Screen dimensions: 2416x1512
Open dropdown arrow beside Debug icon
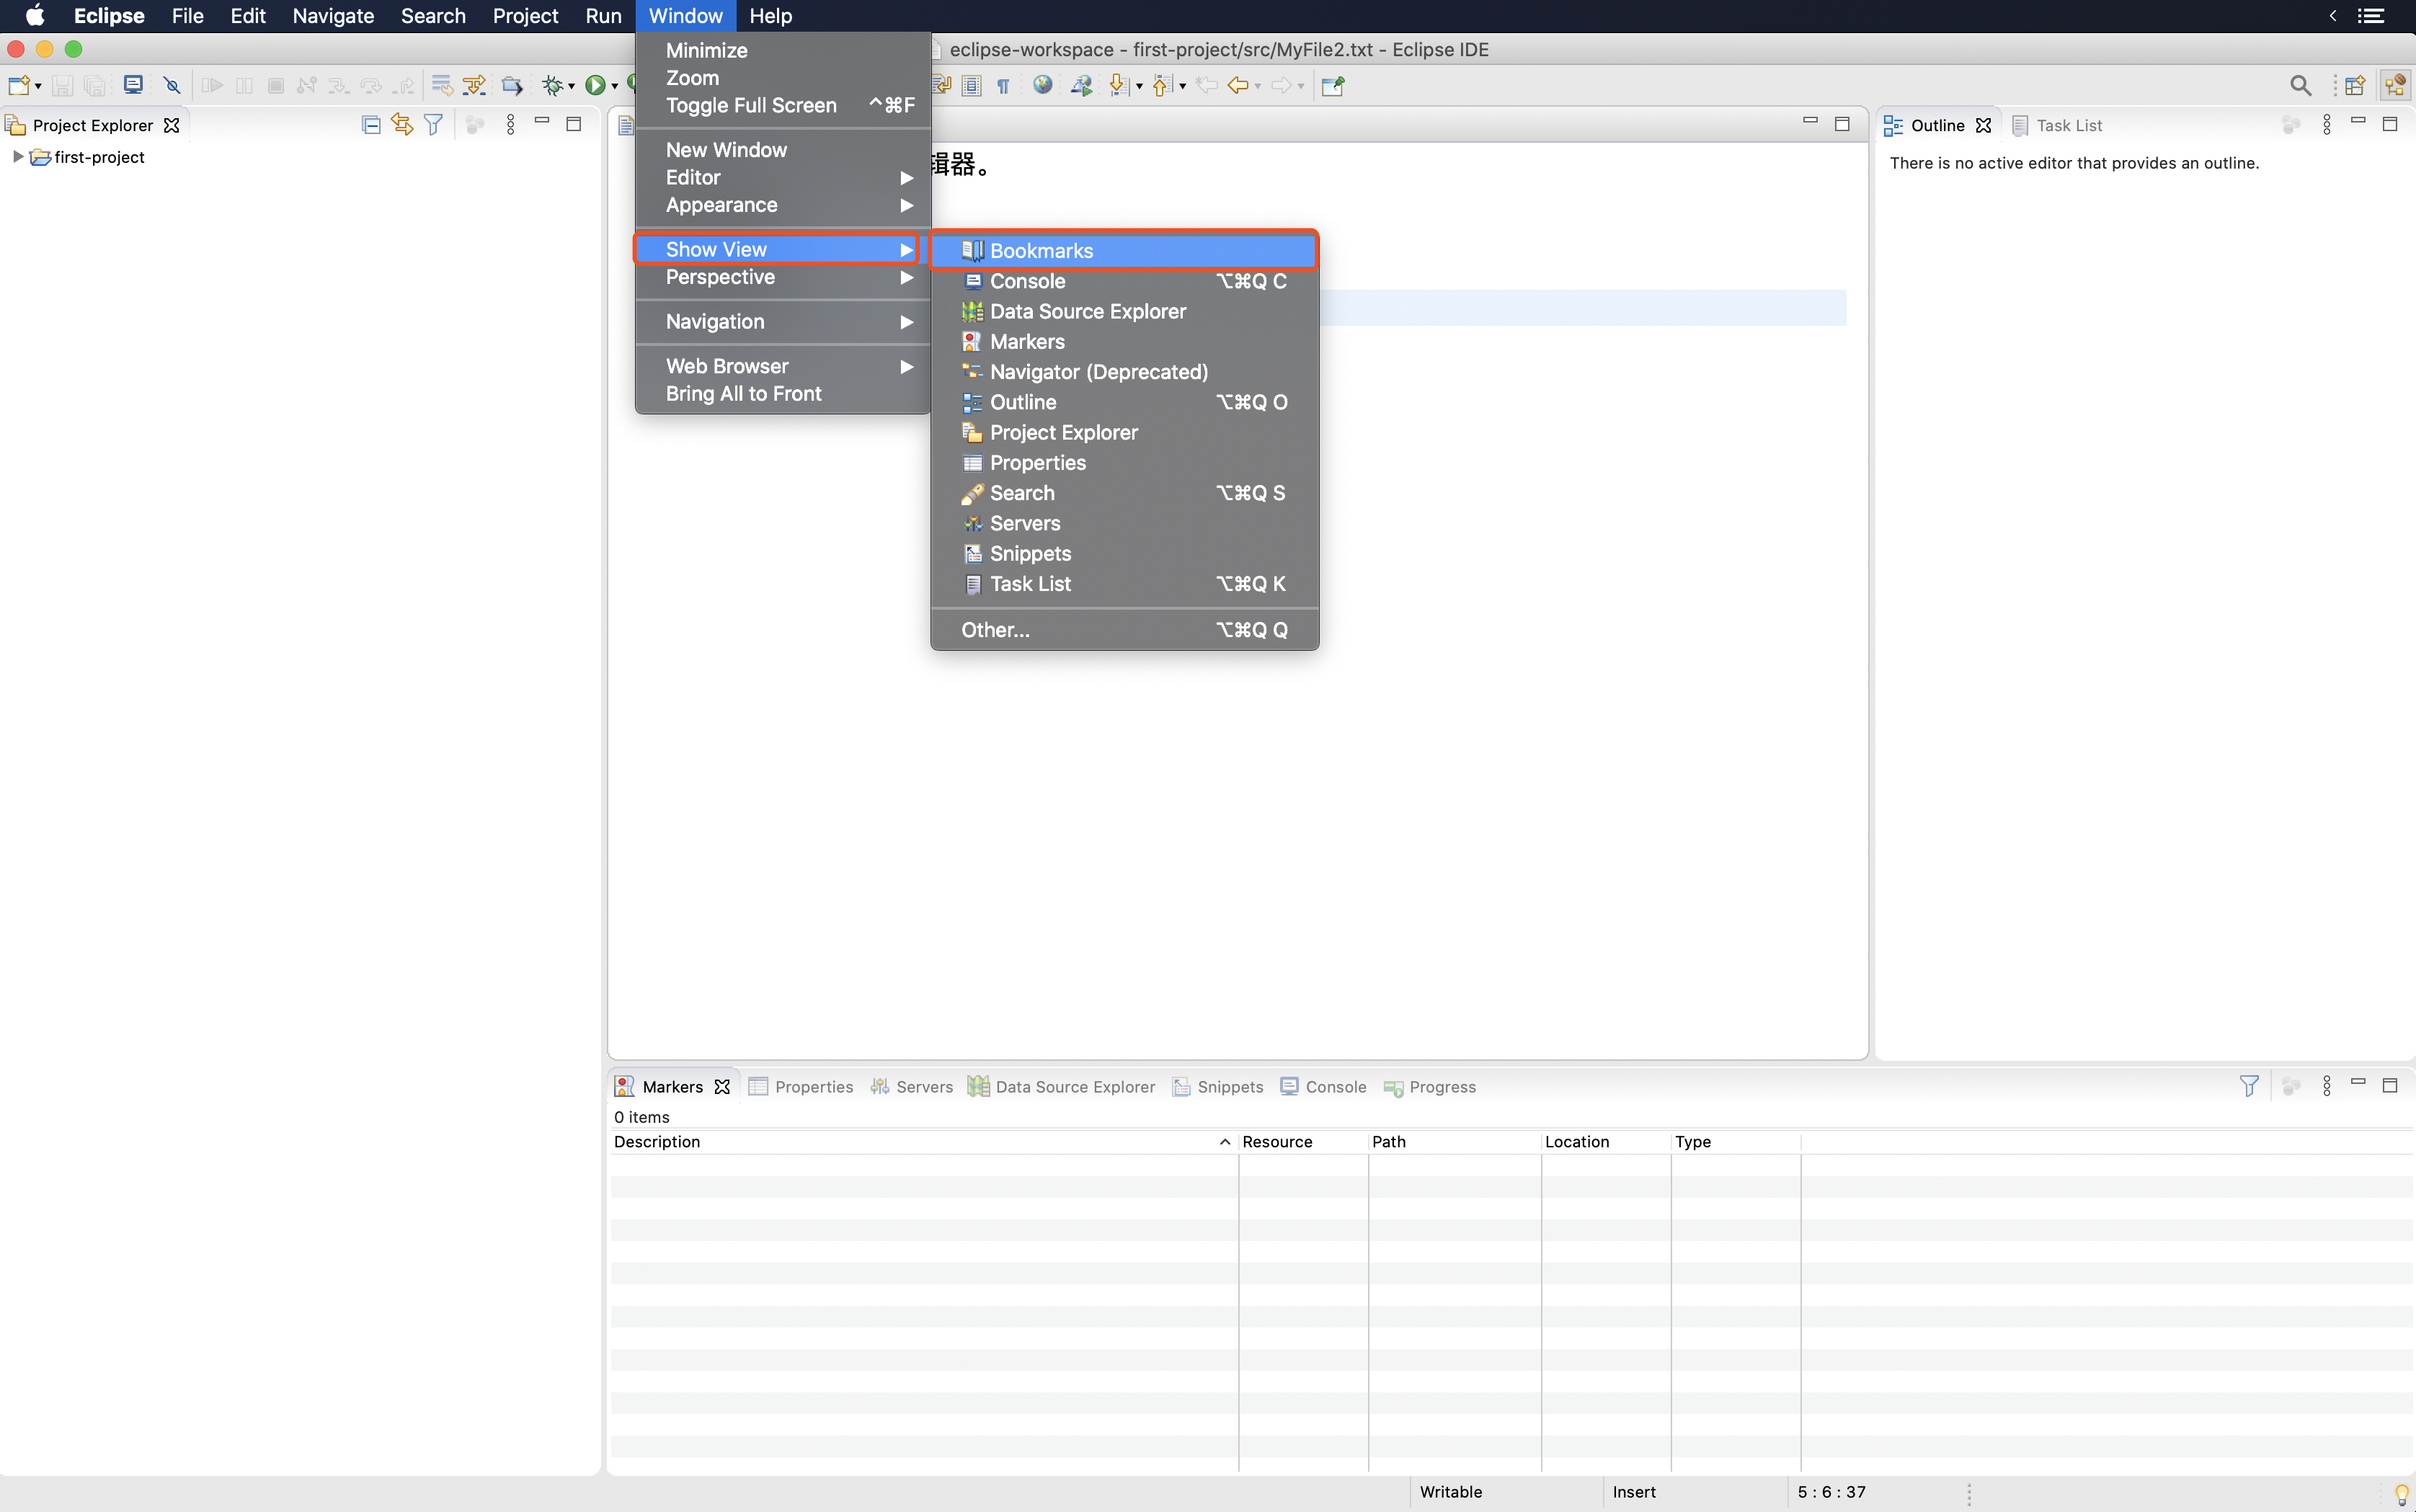point(572,86)
